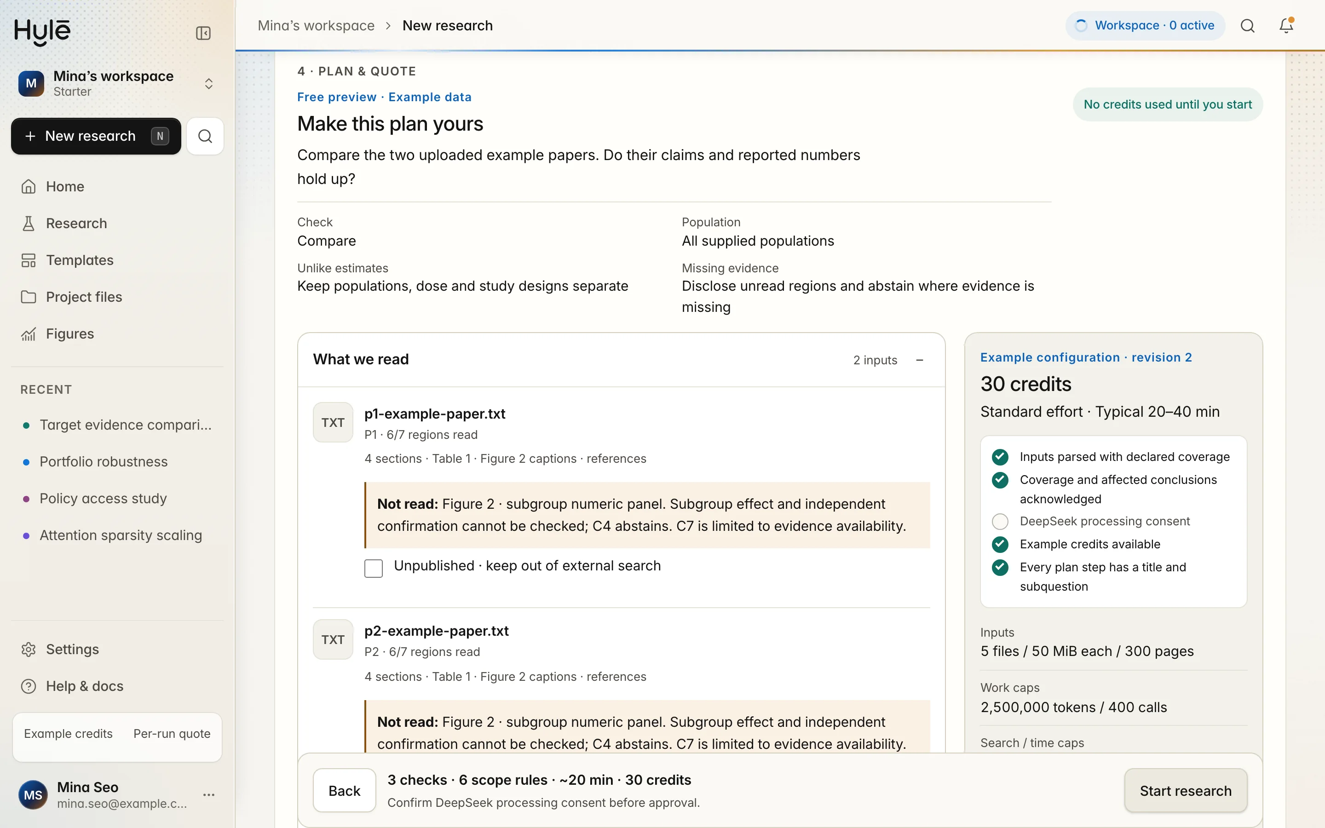Image resolution: width=1325 pixels, height=828 pixels.
Task: Collapse the What we read section
Action: click(x=920, y=360)
